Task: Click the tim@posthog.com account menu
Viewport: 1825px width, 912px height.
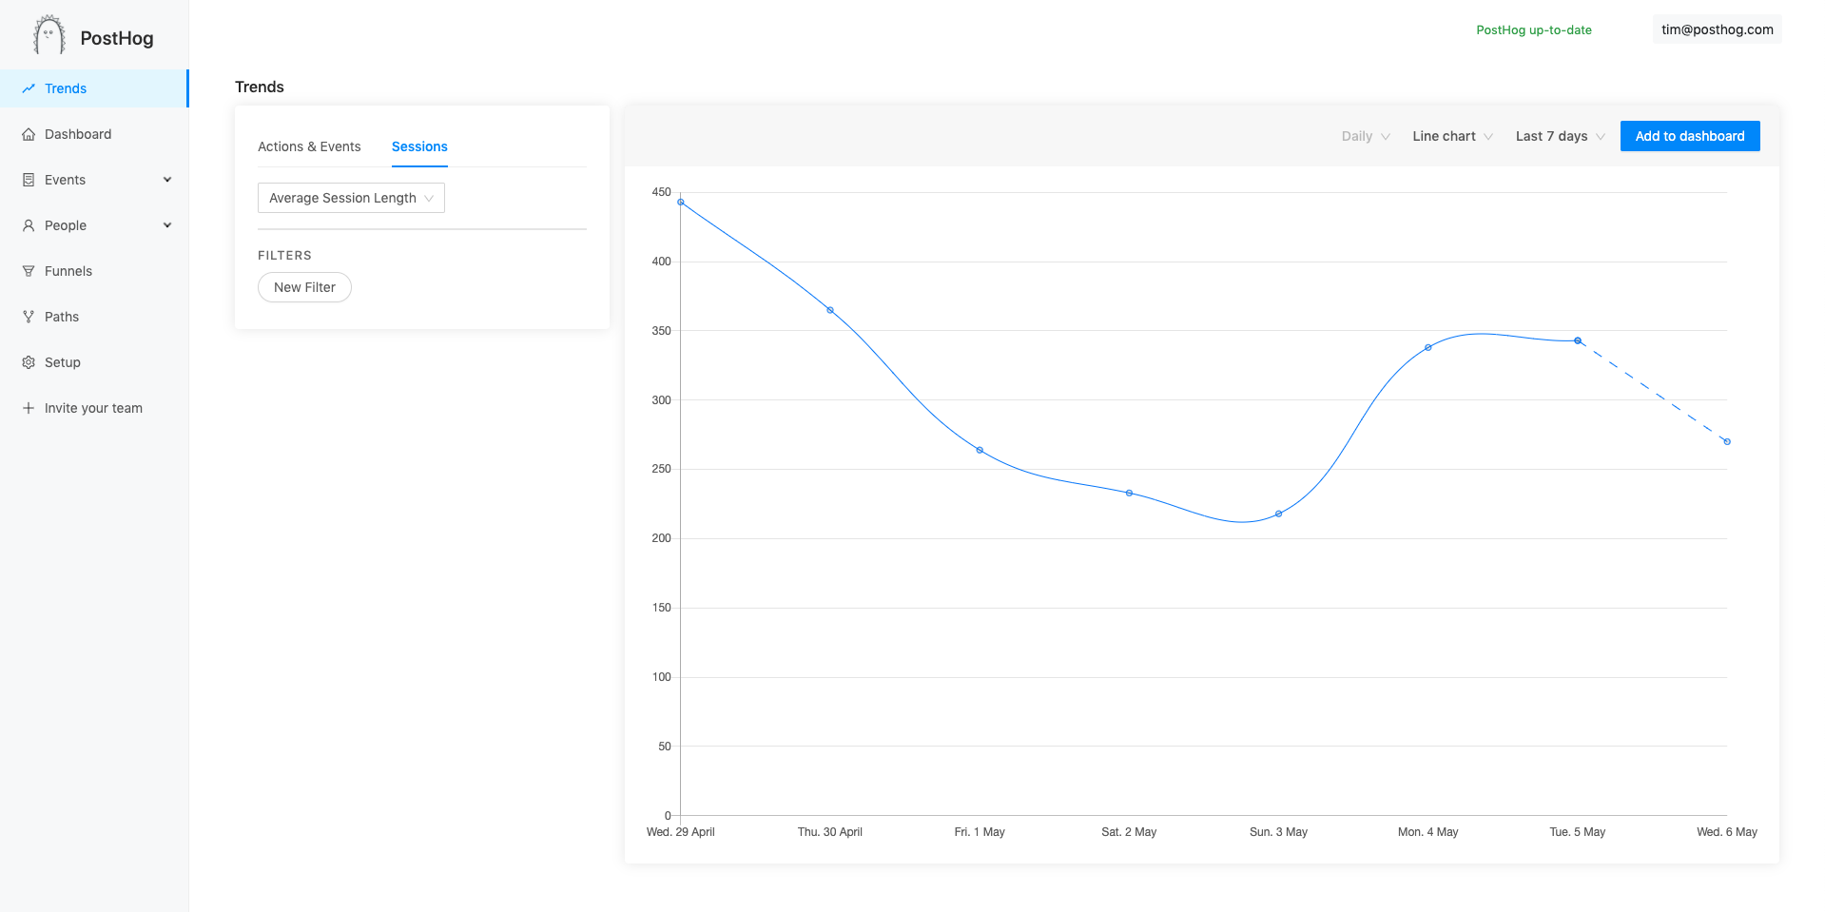Action: click(x=1717, y=29)
